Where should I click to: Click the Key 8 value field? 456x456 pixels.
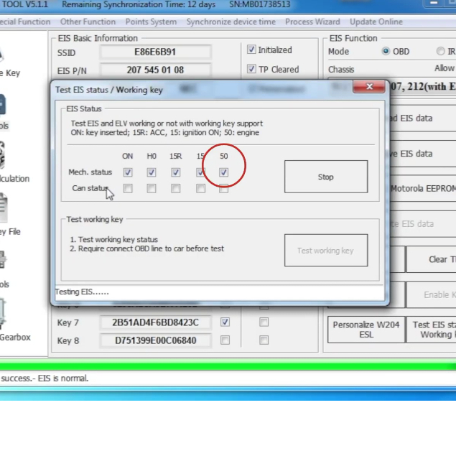[155, 340]
